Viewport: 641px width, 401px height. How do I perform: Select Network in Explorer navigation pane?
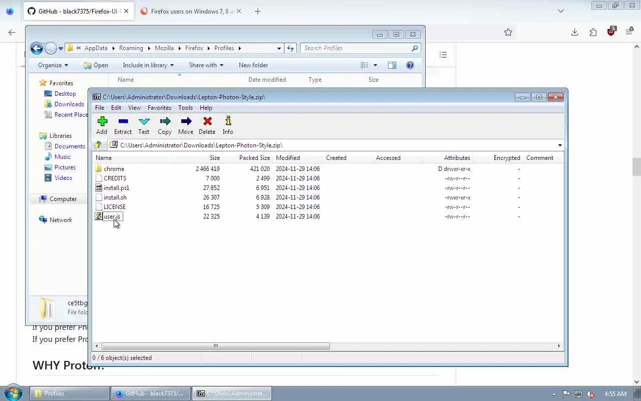coord(61,220)
